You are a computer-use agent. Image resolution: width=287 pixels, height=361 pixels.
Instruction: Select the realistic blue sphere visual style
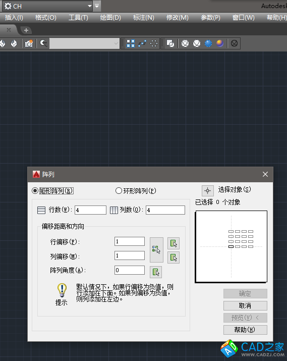[208, 43]
